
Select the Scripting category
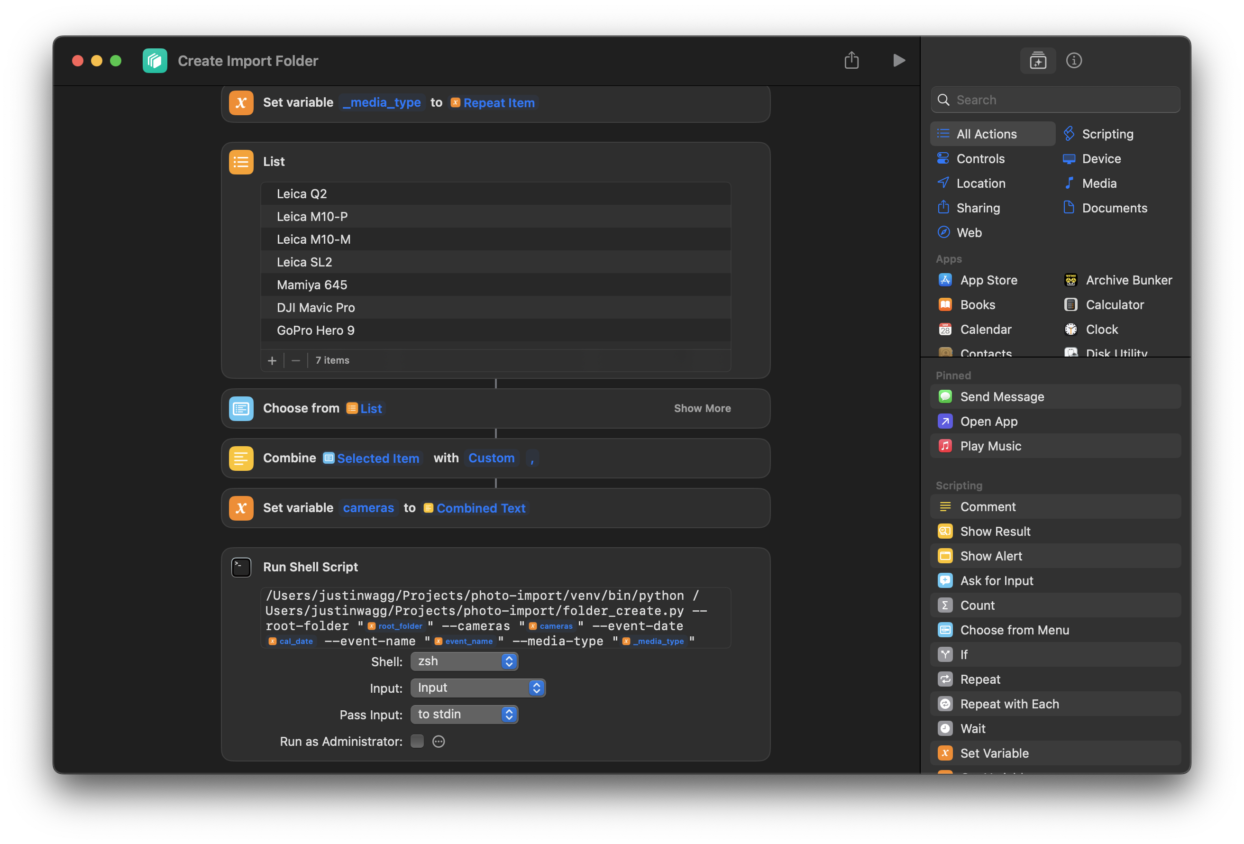pyautogui.click(x=1107, y=134)
